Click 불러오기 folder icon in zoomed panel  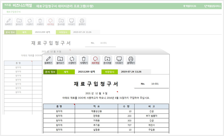[60, 60]
